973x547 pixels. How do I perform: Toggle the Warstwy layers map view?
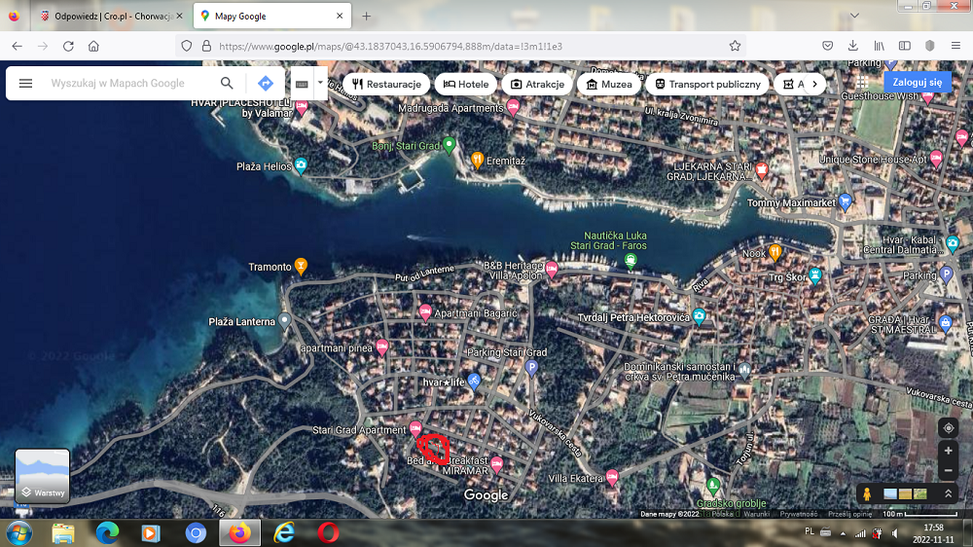pos(43,475)
